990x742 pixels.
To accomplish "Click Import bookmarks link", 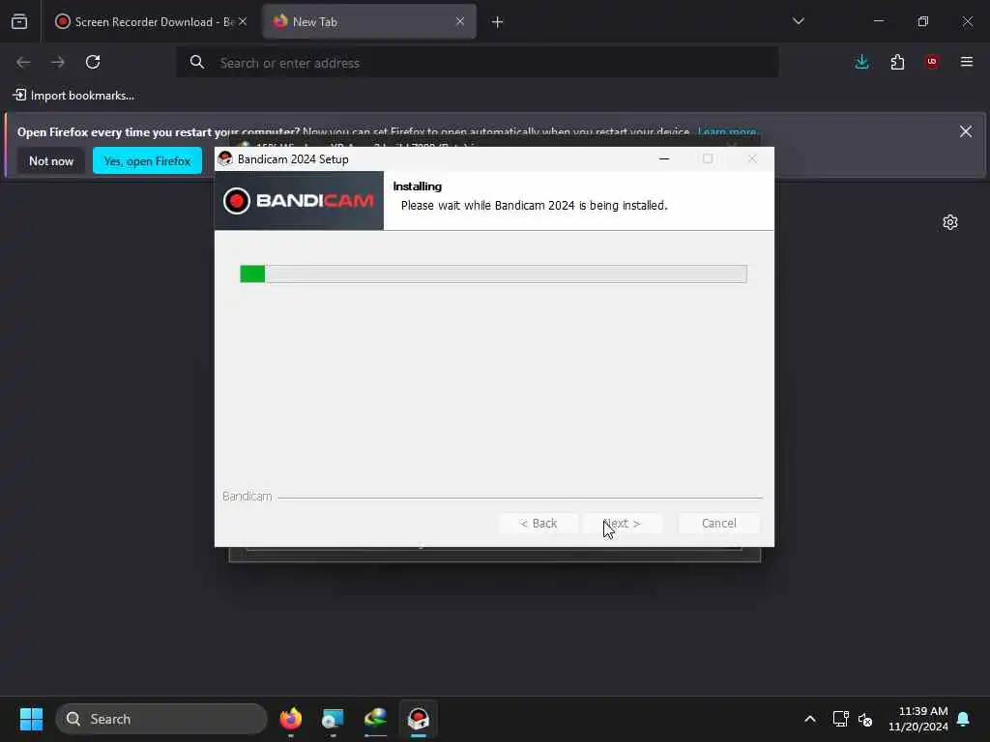I will click(x=73, y=96).
